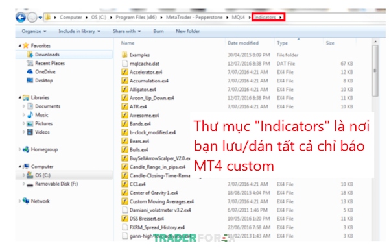389x248 pixels.
Task: Click the OneDrive cloud icon
Action: pos(30,71)
